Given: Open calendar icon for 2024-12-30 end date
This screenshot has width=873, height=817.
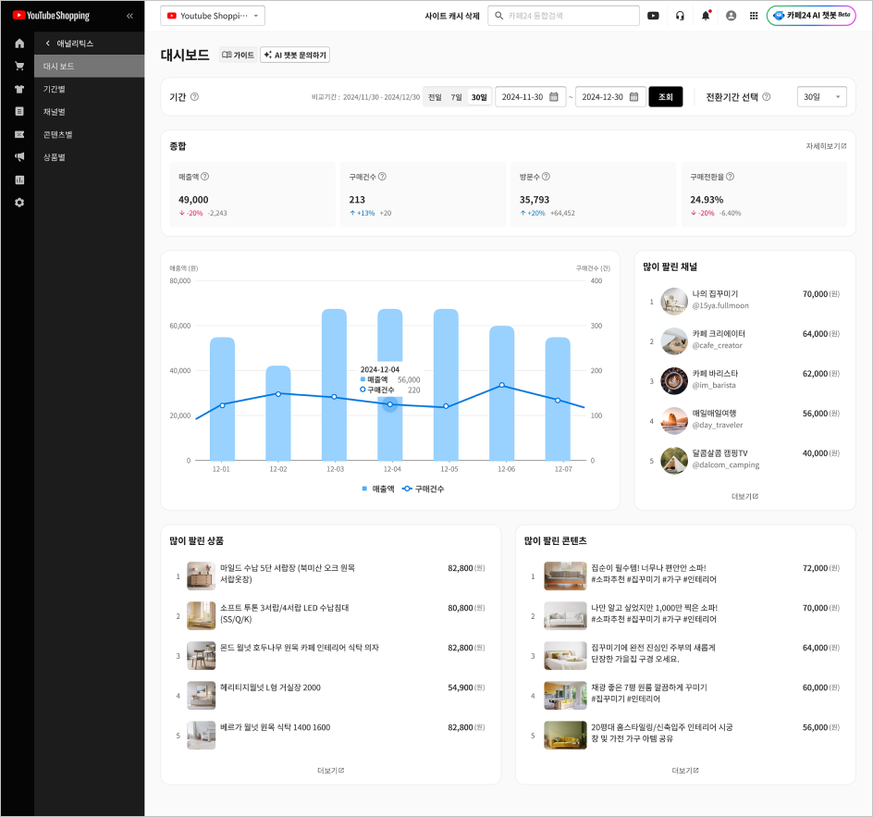Looking at the screenshot, I should (x=634, y=97).
